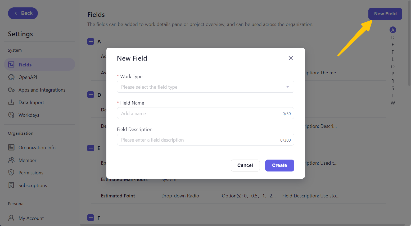The width and height of the screenshot is (411, 226).
Task: Open the Member settings page
Action: [x=28, y=160]
